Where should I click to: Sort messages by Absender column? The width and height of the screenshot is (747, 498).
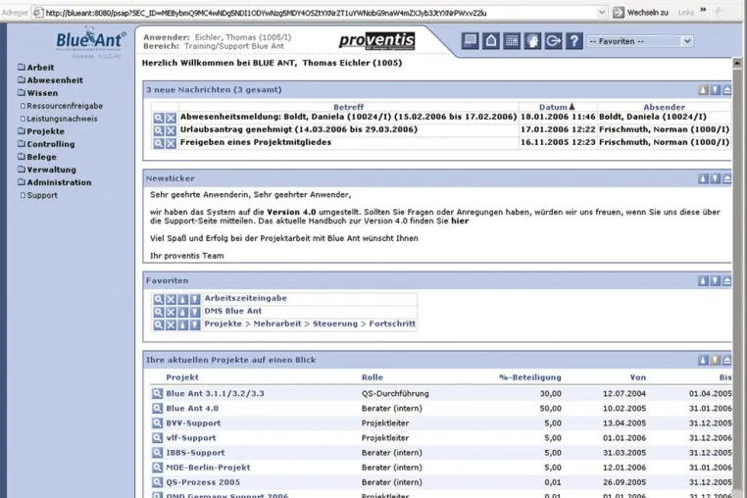pos(664,107)
